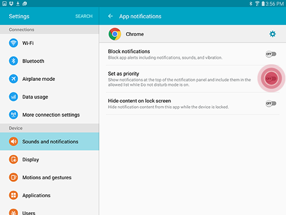Tap the SEARCH button in Settings
The height and width of the screenshot is (215, 286).
coord(84,16)
